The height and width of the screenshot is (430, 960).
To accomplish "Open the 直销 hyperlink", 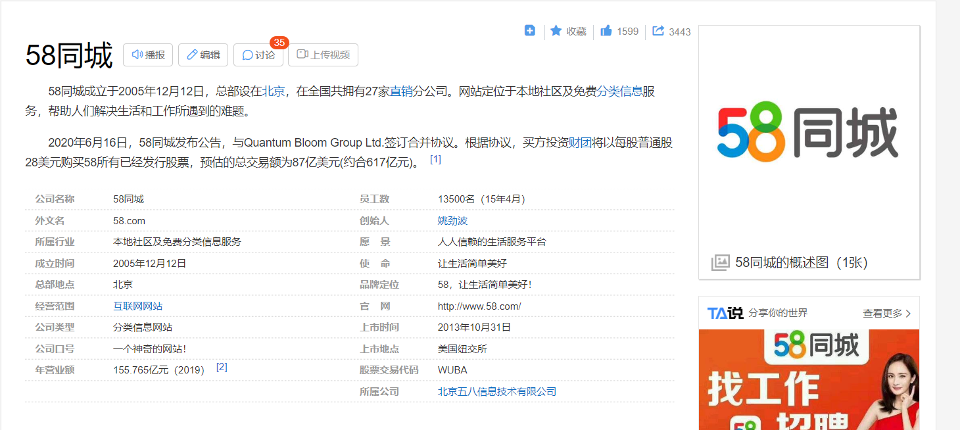I will tap(401, 91).
